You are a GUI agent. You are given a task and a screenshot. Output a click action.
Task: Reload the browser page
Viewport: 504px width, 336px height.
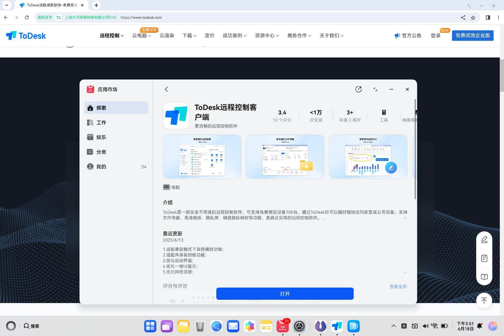tap(27, 17)
